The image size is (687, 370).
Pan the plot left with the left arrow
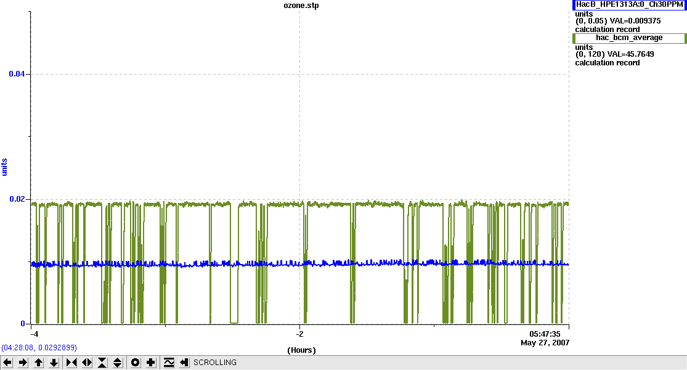[7, 363]
